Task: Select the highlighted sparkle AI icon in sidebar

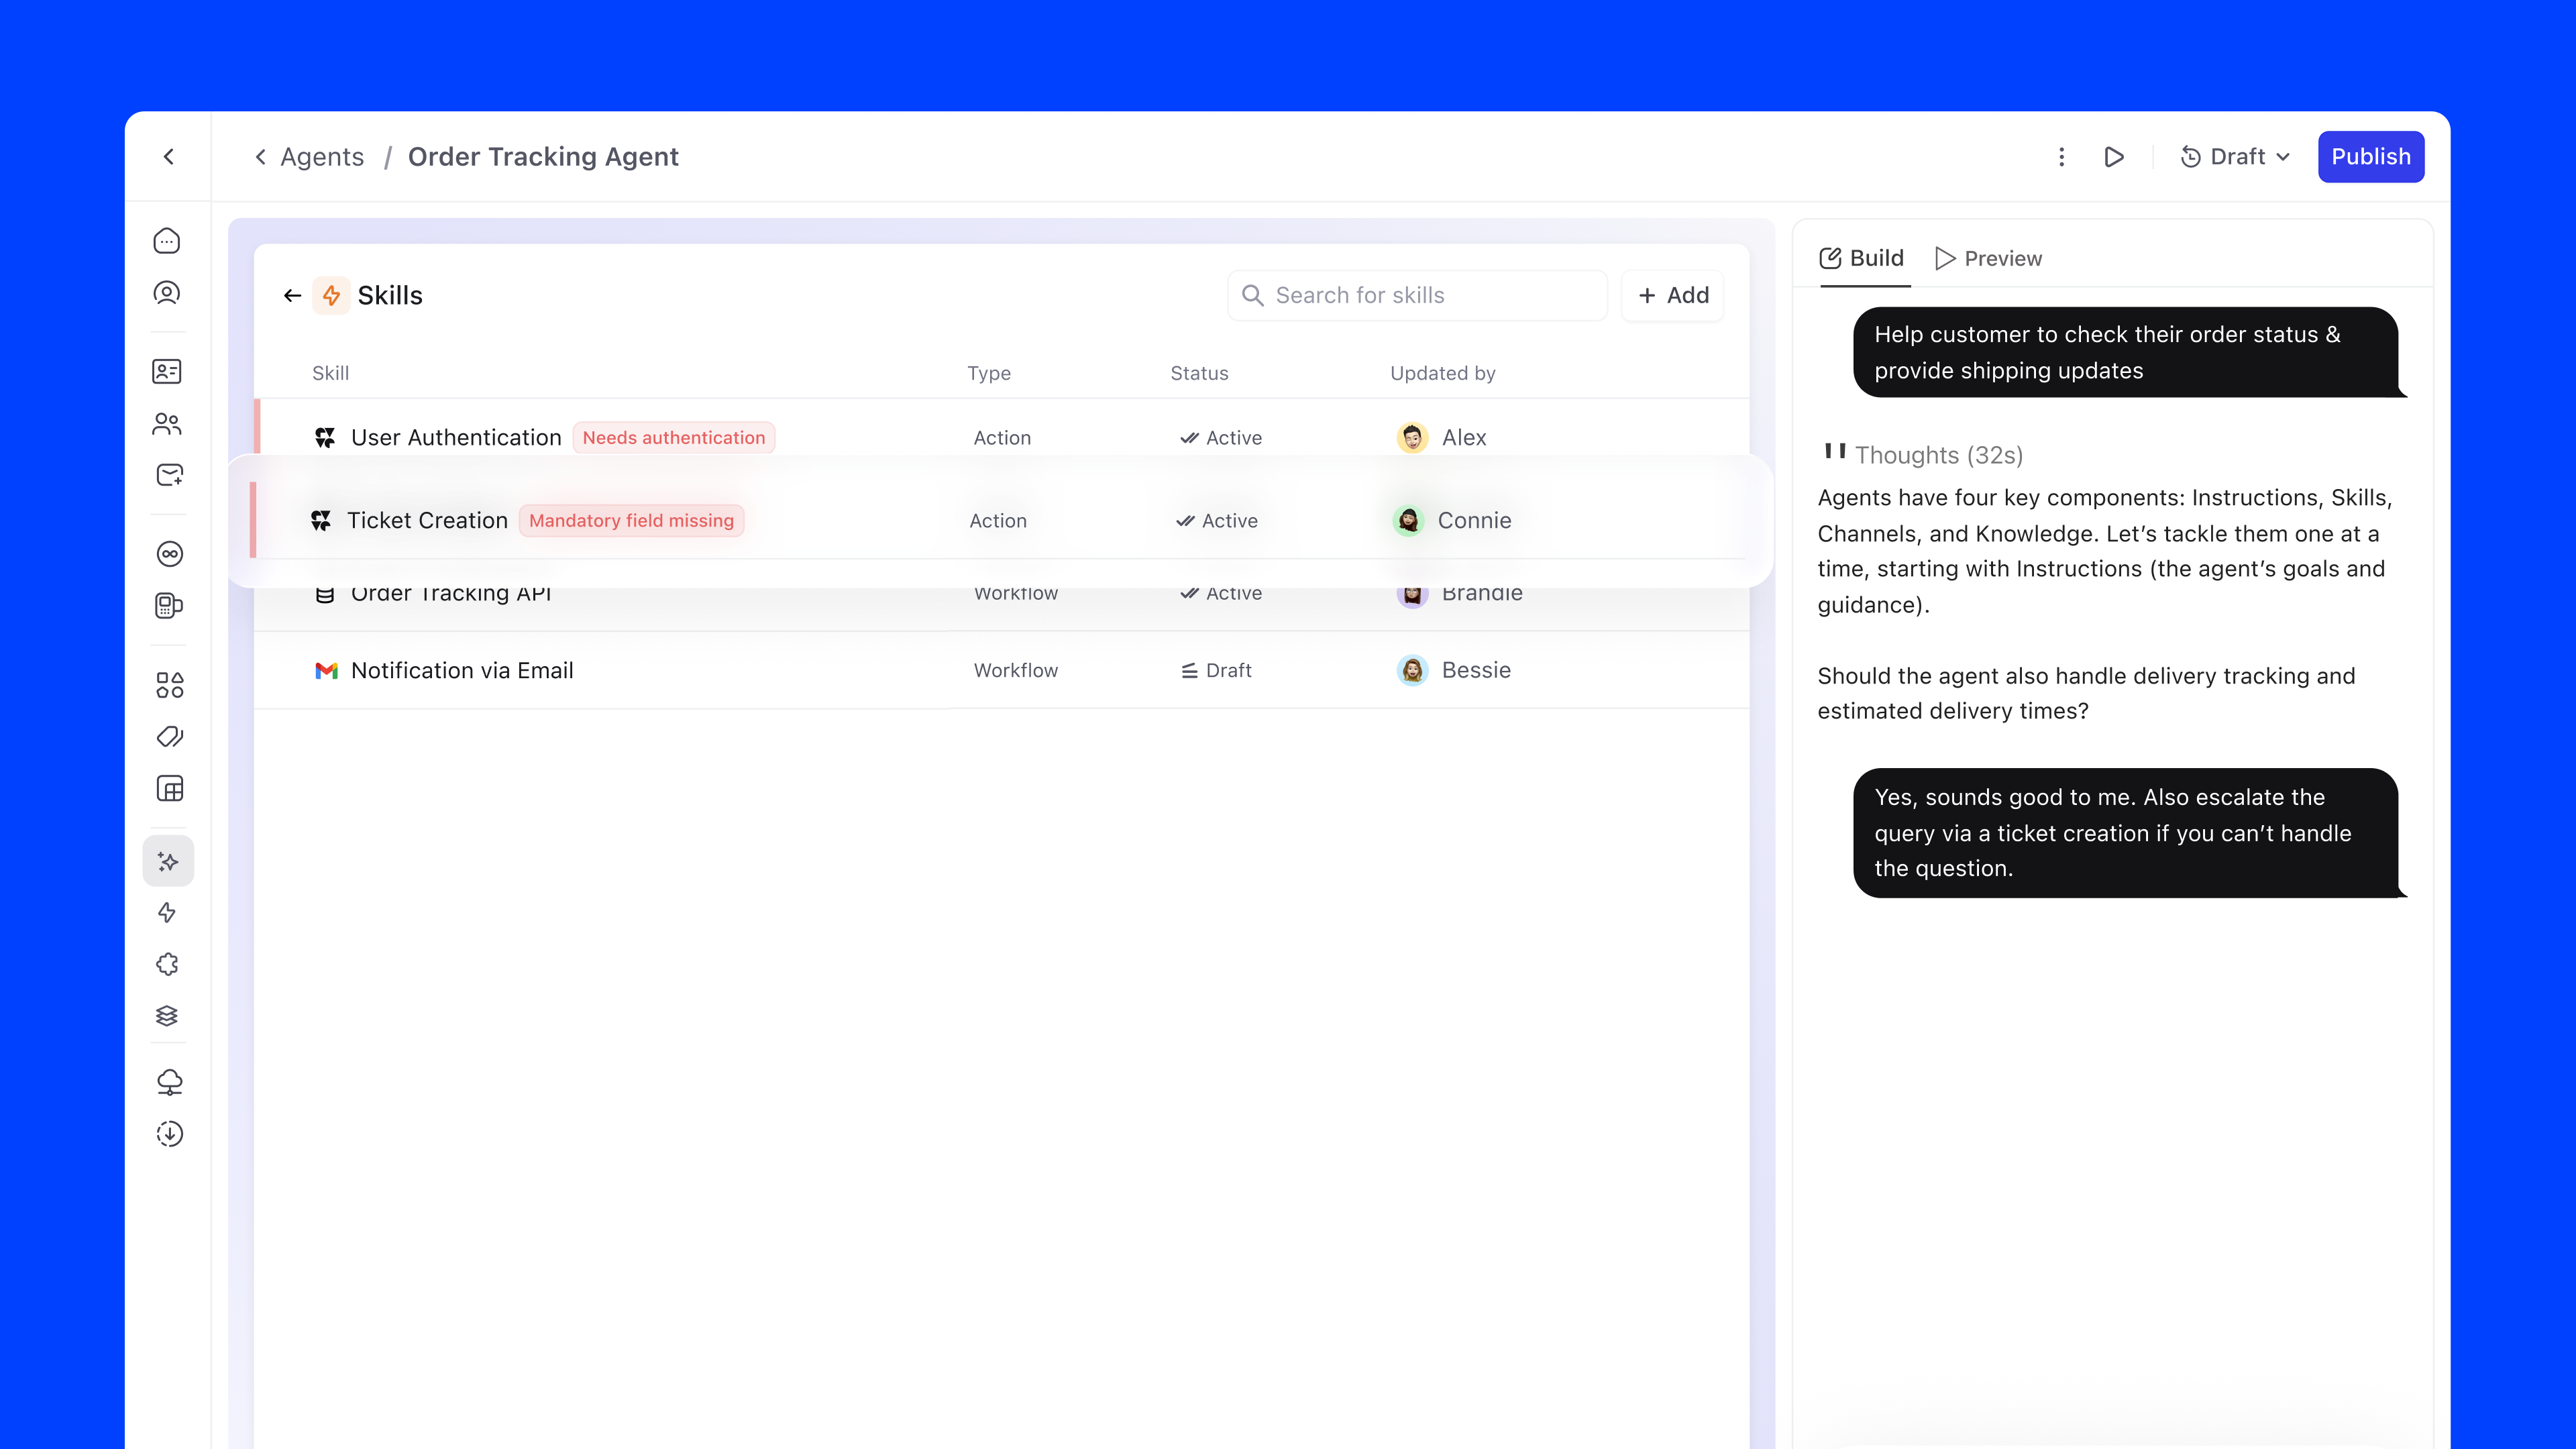Action: [168, 861]
